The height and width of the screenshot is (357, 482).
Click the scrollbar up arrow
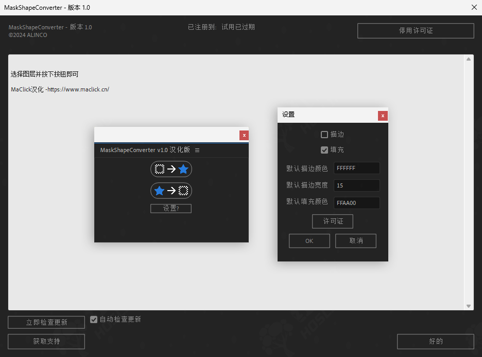point(469,59)
